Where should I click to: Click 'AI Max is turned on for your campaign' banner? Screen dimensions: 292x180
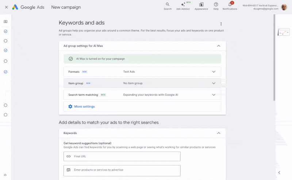click(142, 59)
